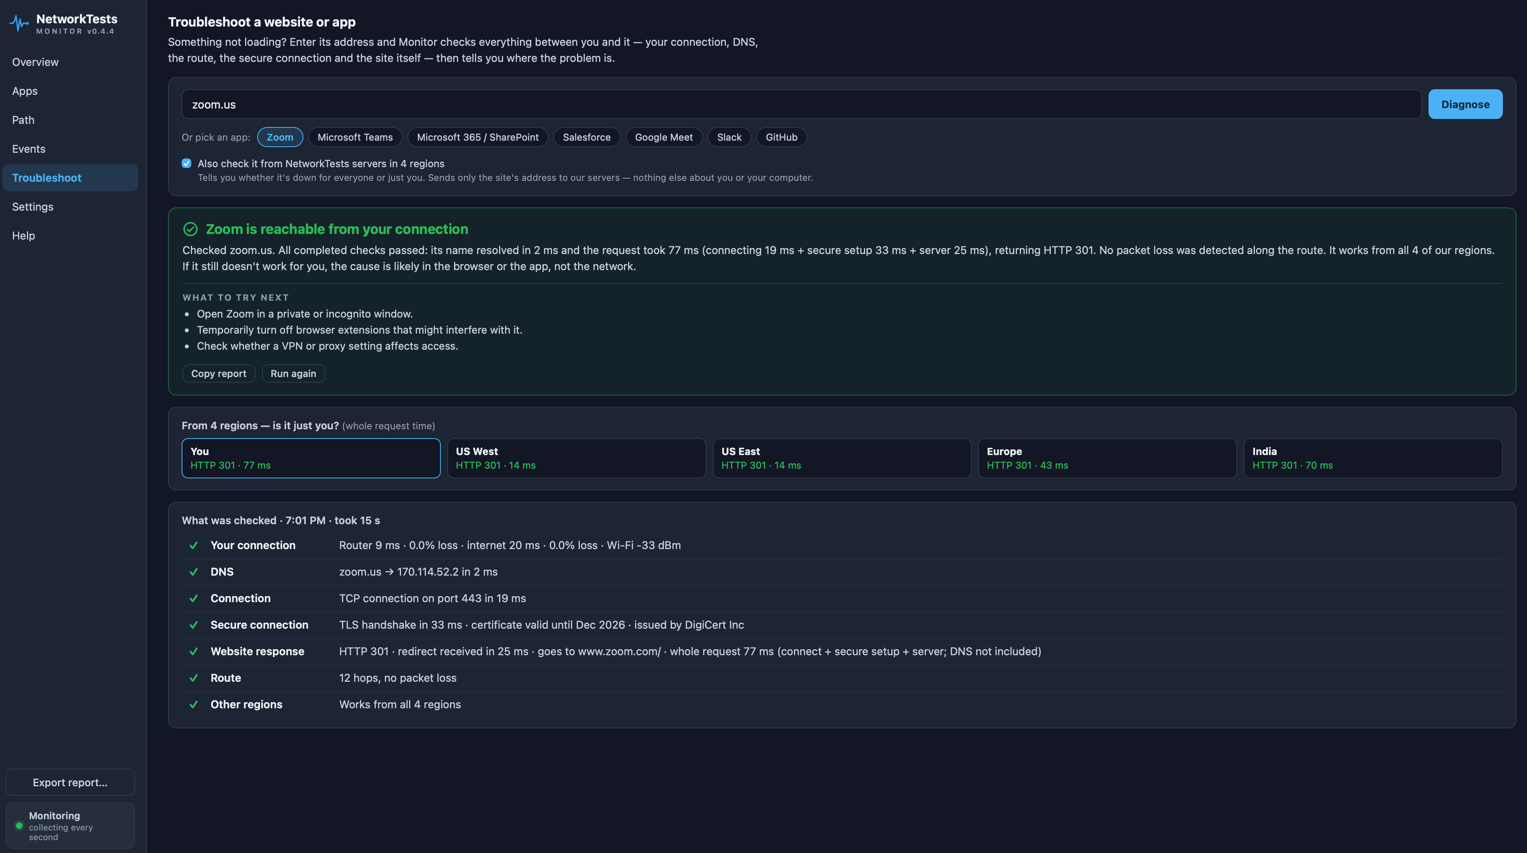Pick the Slack app chip
Image resolution: width=1527 pixels, height=853 pixels.
(x=729, y=137)
